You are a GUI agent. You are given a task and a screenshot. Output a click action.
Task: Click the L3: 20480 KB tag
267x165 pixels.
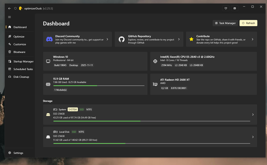[x=196, y=65]
